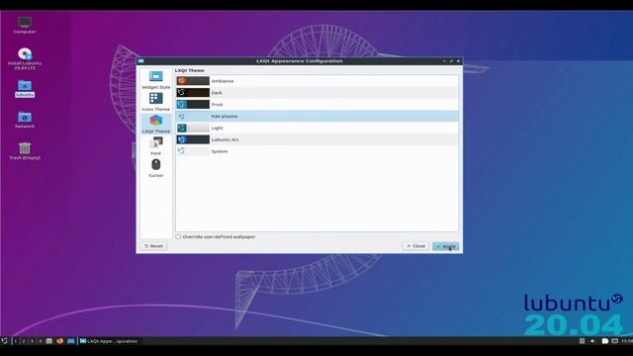The width and height of the screenshot is (633, 356).
Task: Click the network status tray icon
Action: (x=614, y=341)
